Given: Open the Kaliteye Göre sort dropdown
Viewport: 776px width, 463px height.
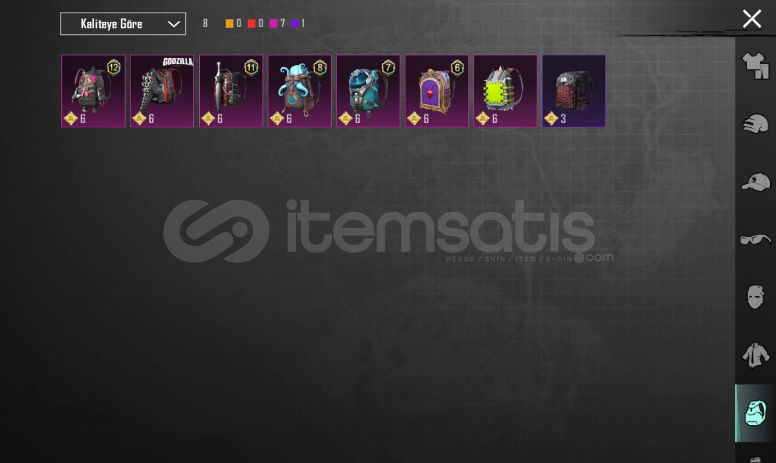Looking at the screenshot, I should [123, 24].
